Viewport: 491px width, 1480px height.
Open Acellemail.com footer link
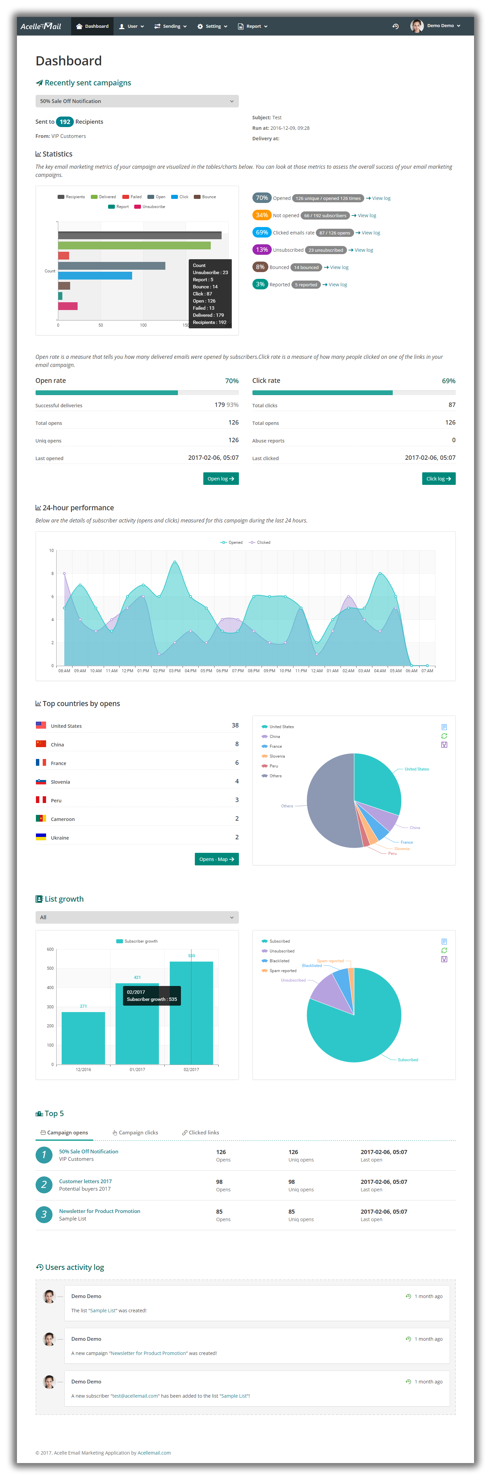coord(154,1453)
